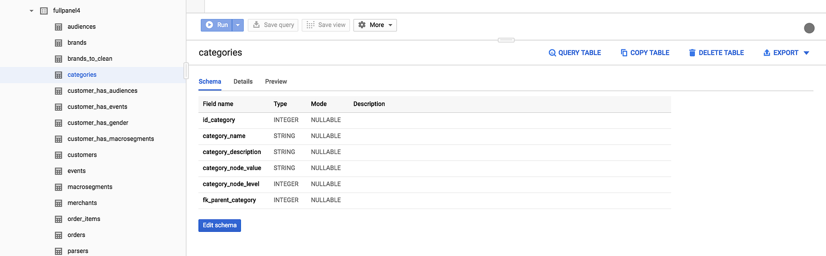The height and width of the screenshot is (256, 826).
Task: Run the query
Action: (217, 25)
